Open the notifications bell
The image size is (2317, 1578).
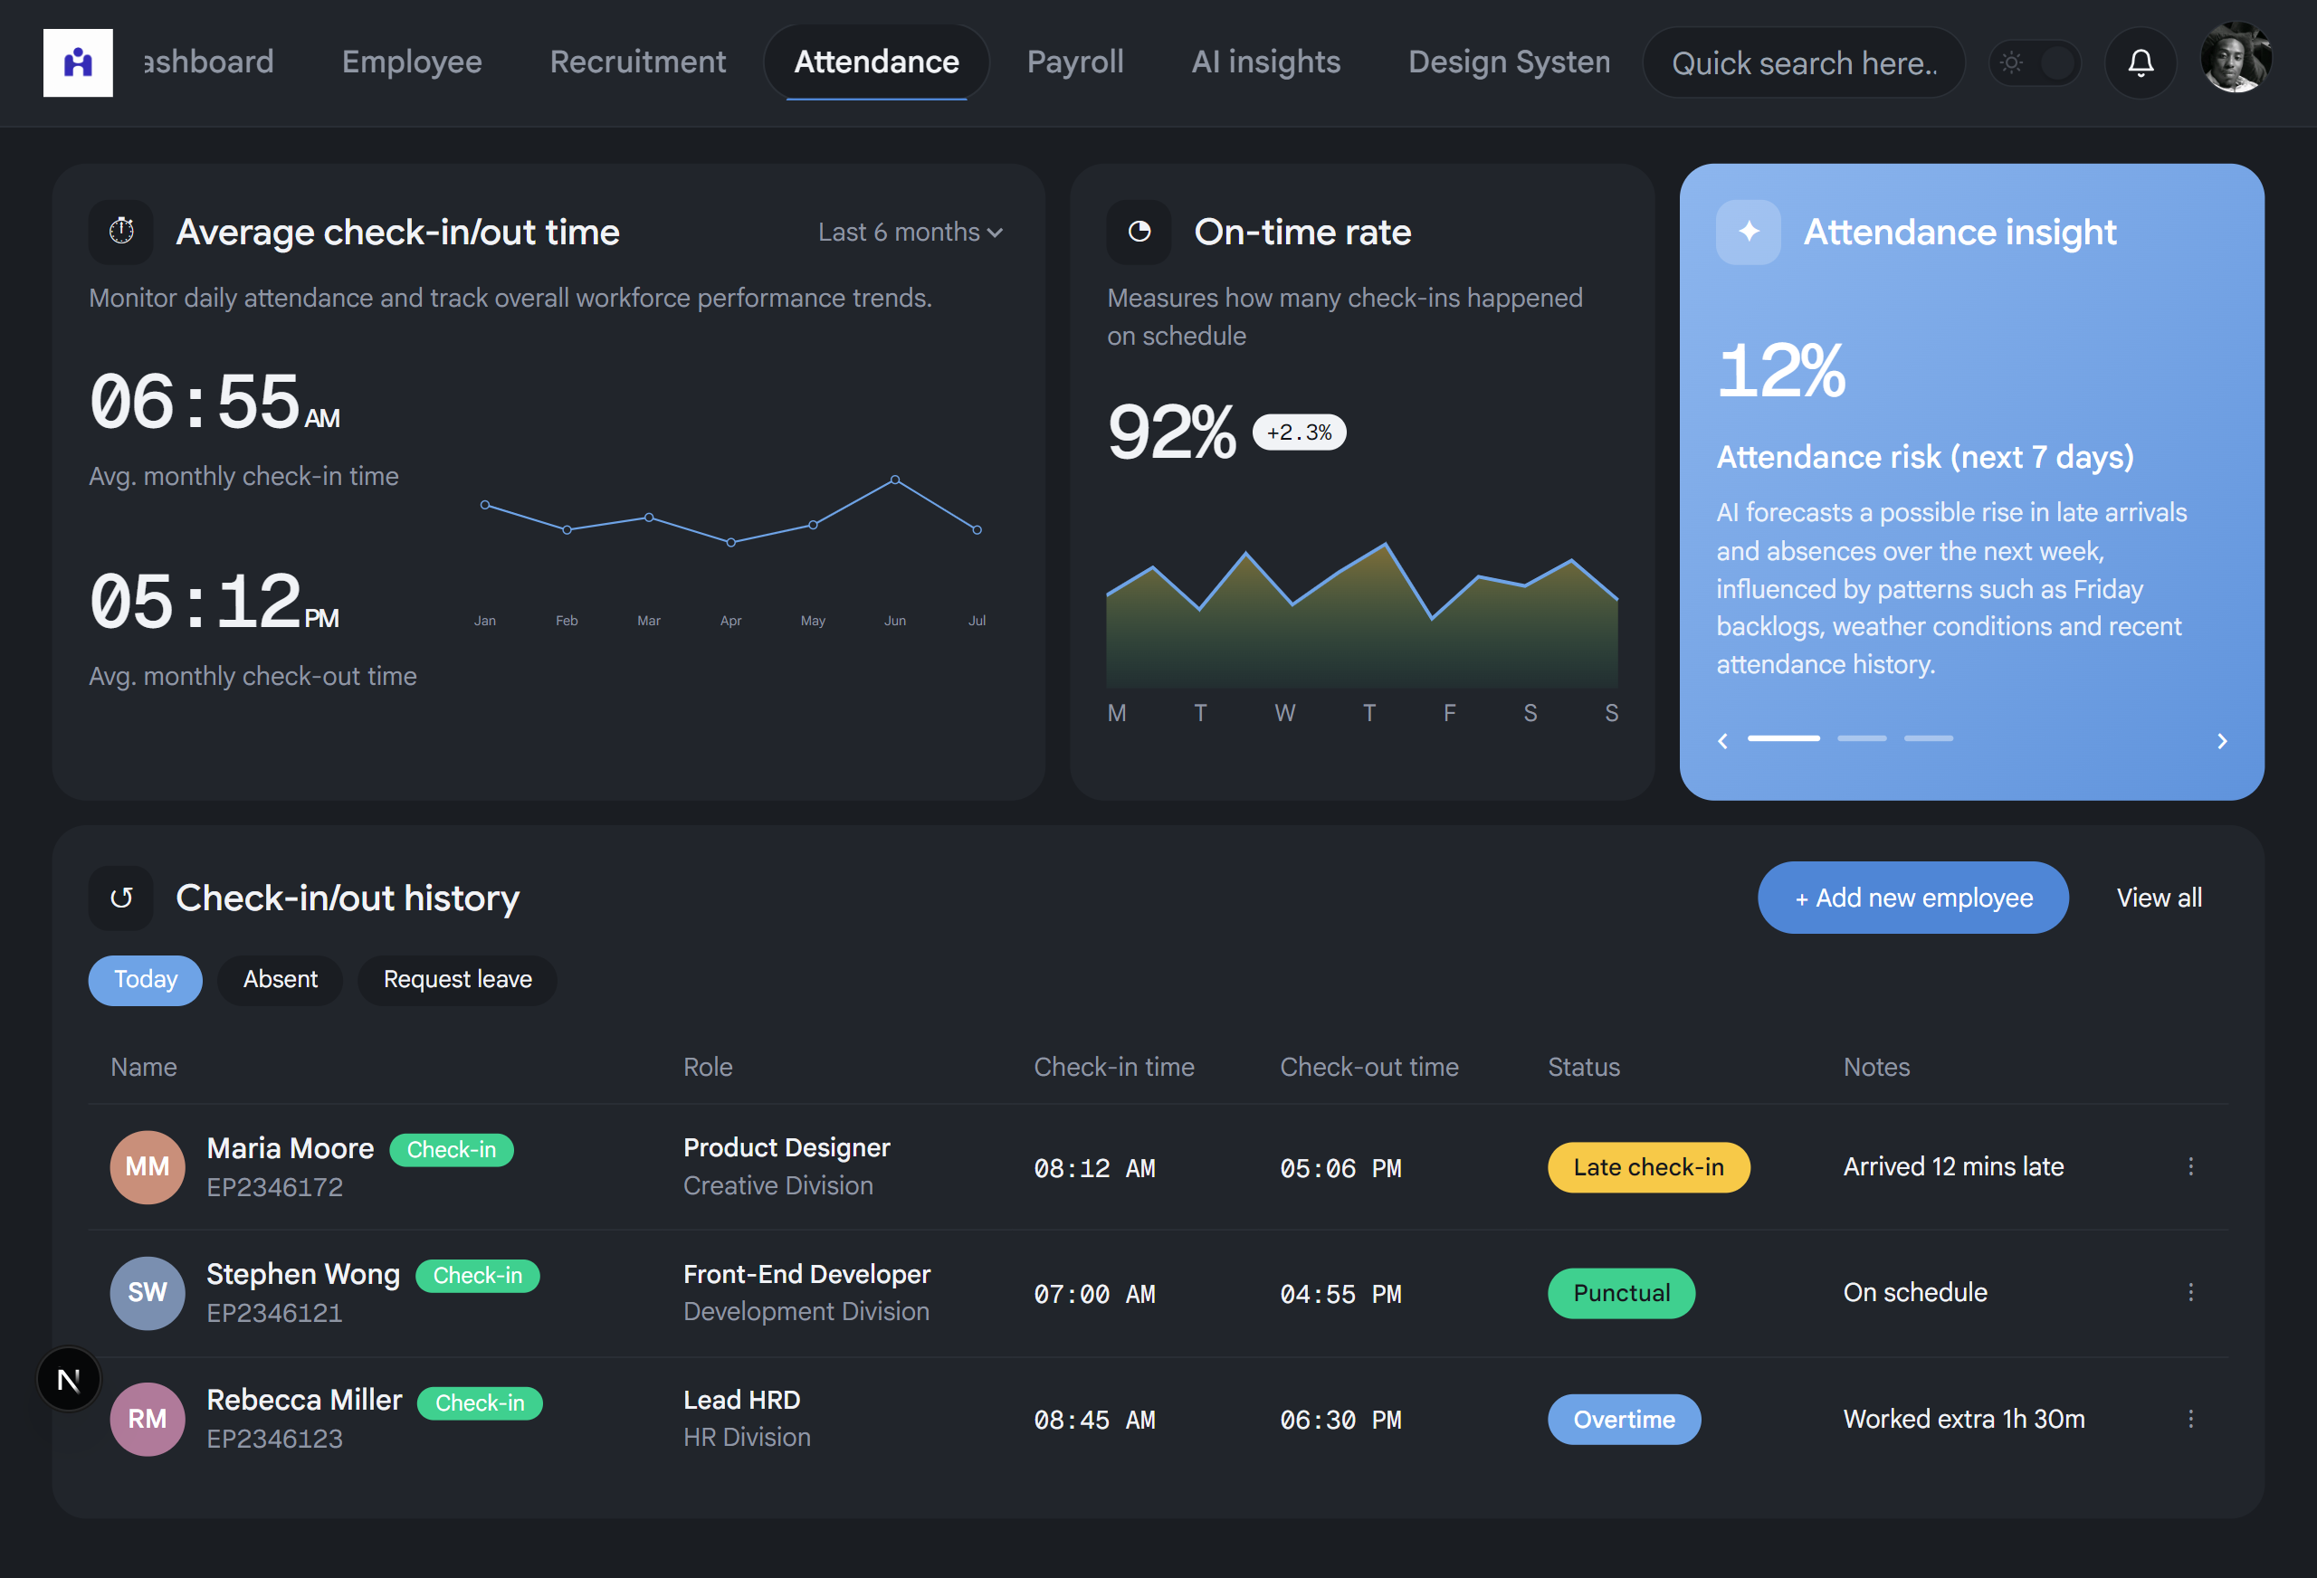tap(2140, 62)
